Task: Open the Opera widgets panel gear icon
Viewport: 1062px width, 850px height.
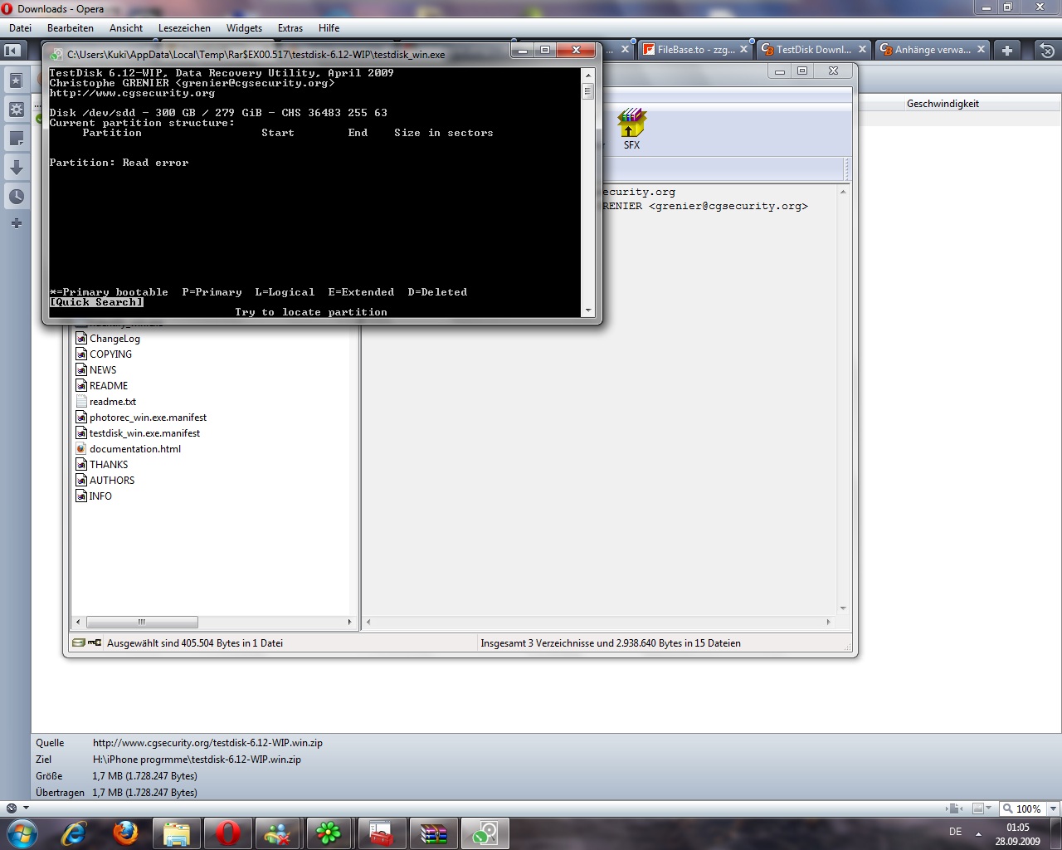Action: click(x=16, y=110)
